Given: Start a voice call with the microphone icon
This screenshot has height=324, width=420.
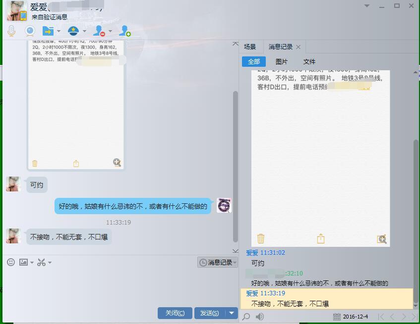Looking at the screenshot, I should (x=11, y=31).
